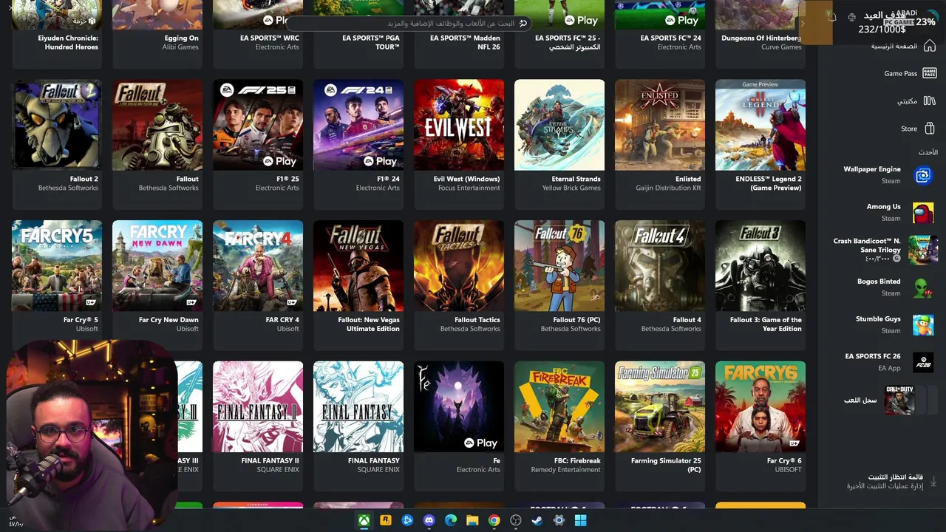Open the Far Cry New Dawn cover
Image resolution: width=946 pixels, height=532 pixels.
[x=157, y=266]
